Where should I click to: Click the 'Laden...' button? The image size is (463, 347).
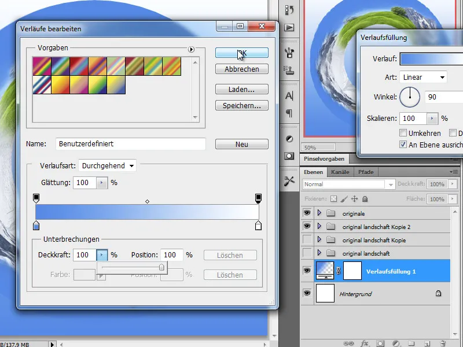[x=242, y=89]
